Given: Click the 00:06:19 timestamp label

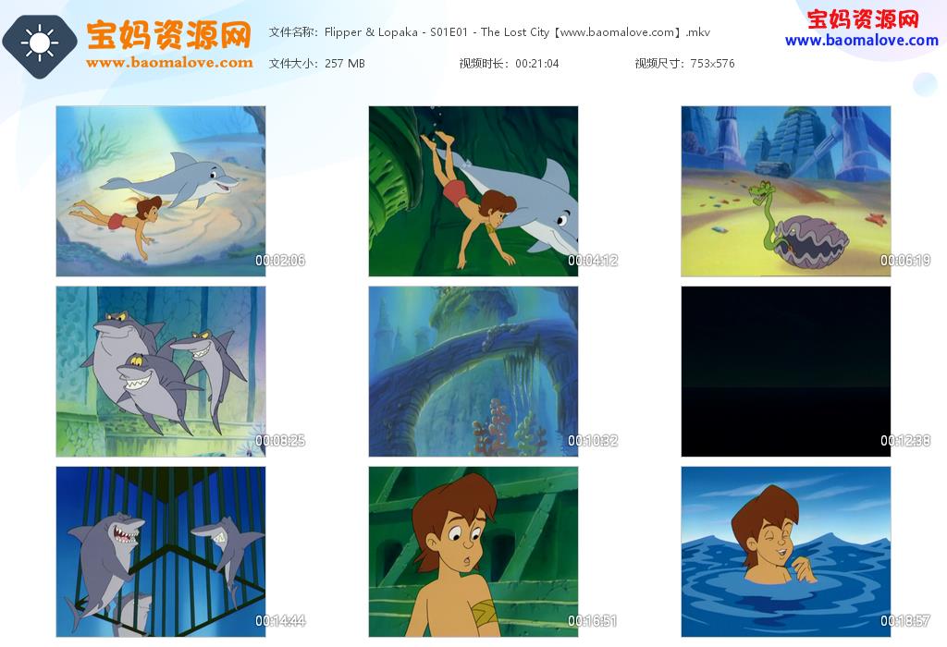Looking at the screenshot, I should [904, 260].
